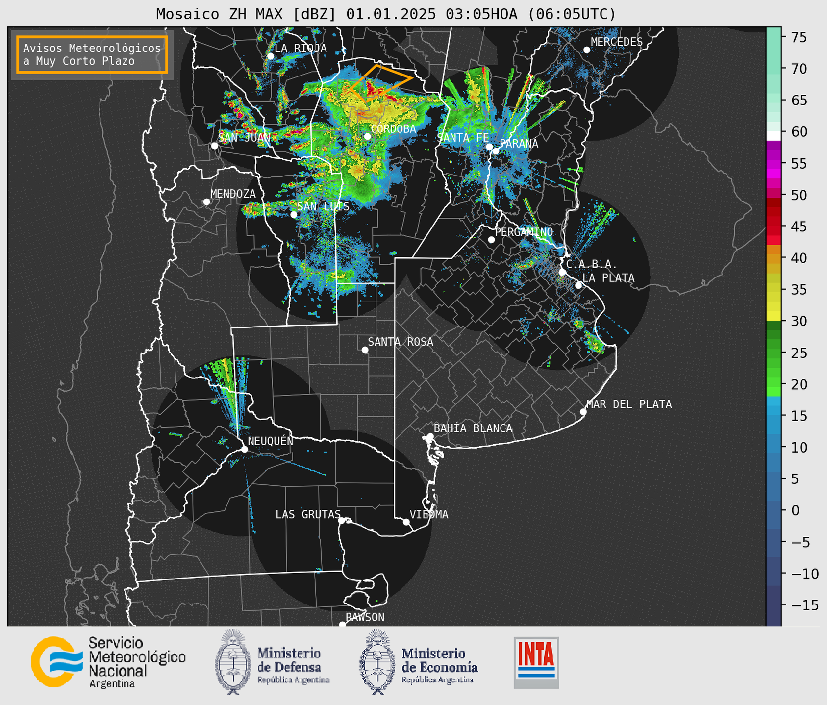Click the MENDOZA city label
This screenshot has width=827, height=705.
click(x=233, y=194)
